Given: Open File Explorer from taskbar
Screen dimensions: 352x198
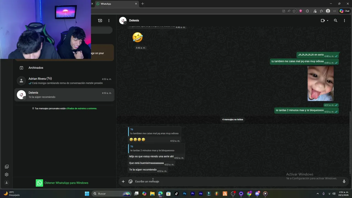Looking at the screenshot, I should click(x=152, y=194).
